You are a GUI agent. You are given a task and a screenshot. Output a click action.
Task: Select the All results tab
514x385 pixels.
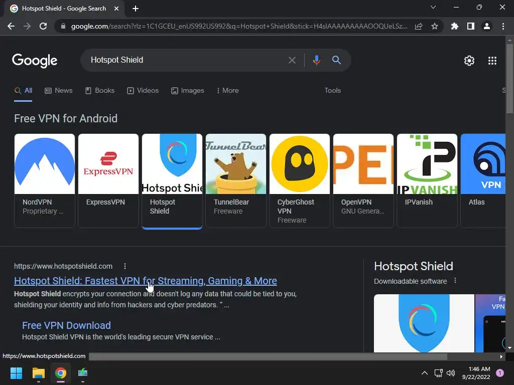pos(23,91)
